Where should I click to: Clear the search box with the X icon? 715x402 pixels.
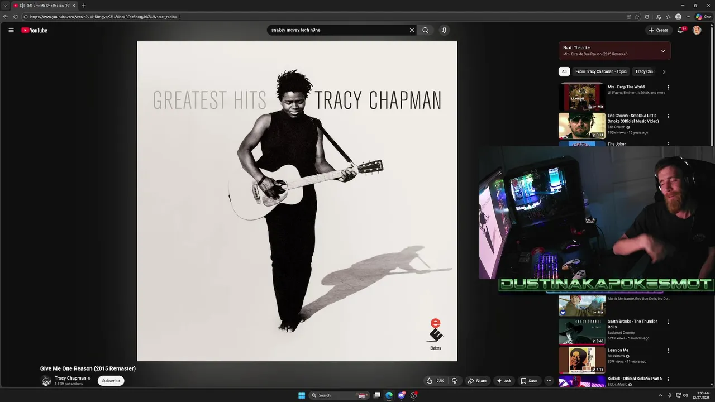[x=412, y=30]
